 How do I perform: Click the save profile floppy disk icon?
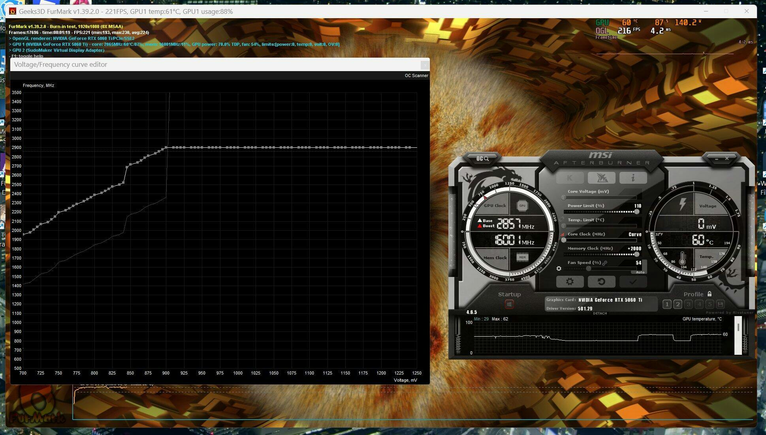tap(720, 304)
